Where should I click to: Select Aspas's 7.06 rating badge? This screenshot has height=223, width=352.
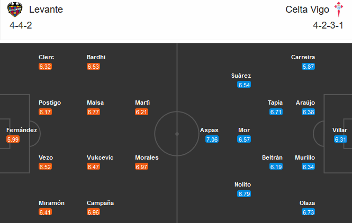pyautogui.click(x=212, y=140)
